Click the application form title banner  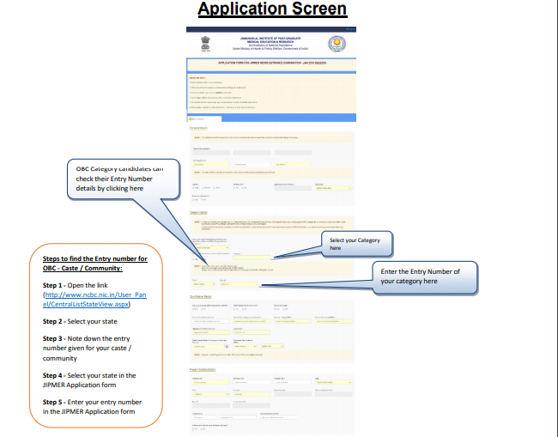click(273, 64)
